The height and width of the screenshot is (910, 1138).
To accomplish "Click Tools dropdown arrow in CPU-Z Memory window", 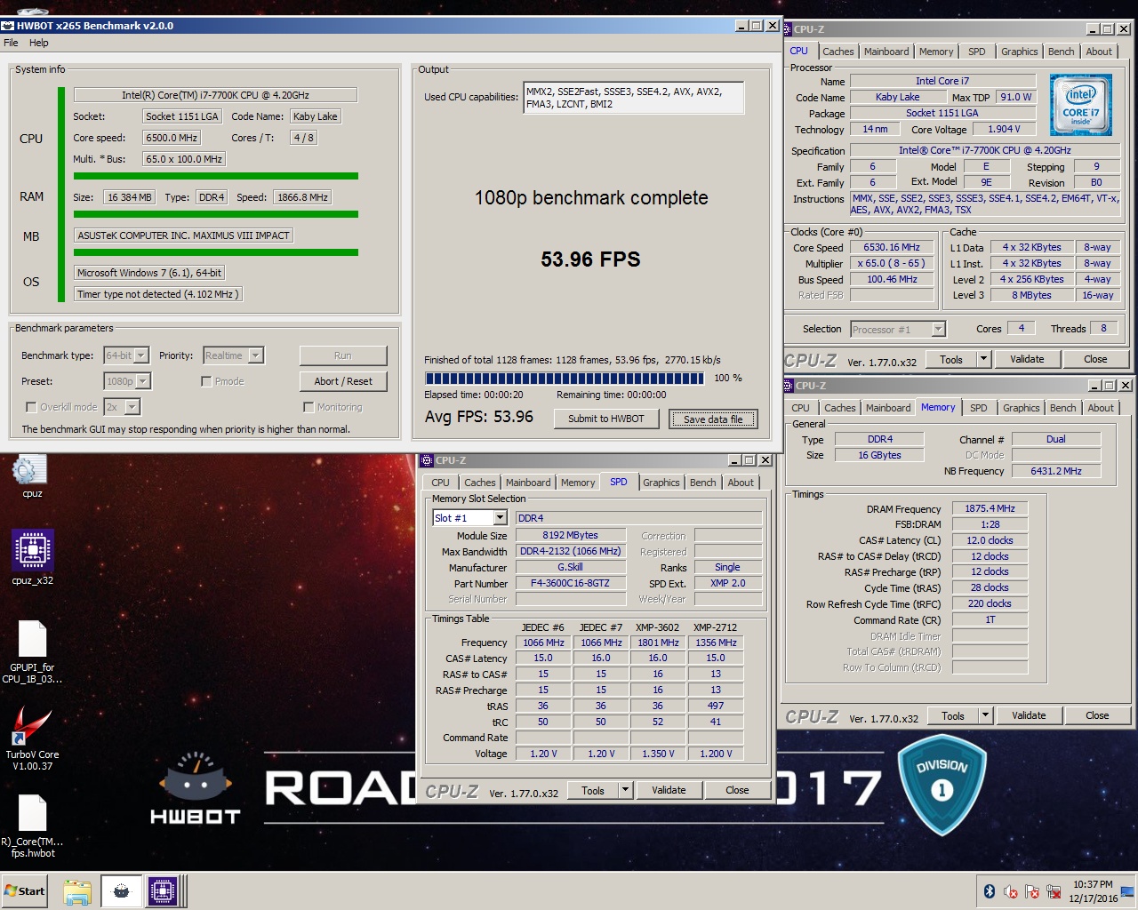I will pos(985,715).
